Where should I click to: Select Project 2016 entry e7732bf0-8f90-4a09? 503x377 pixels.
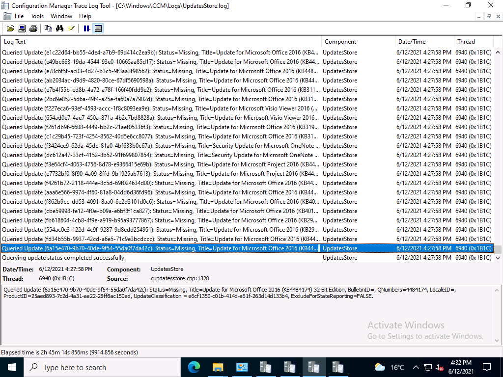[x=247, y=173]
